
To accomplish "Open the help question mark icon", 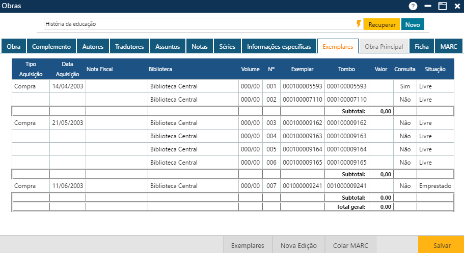I will [413, 6].
